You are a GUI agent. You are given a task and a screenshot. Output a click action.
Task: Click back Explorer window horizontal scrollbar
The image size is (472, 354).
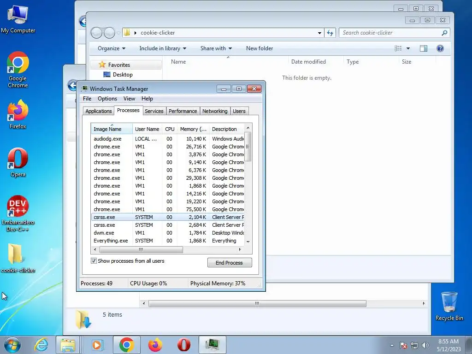(257, 303)
